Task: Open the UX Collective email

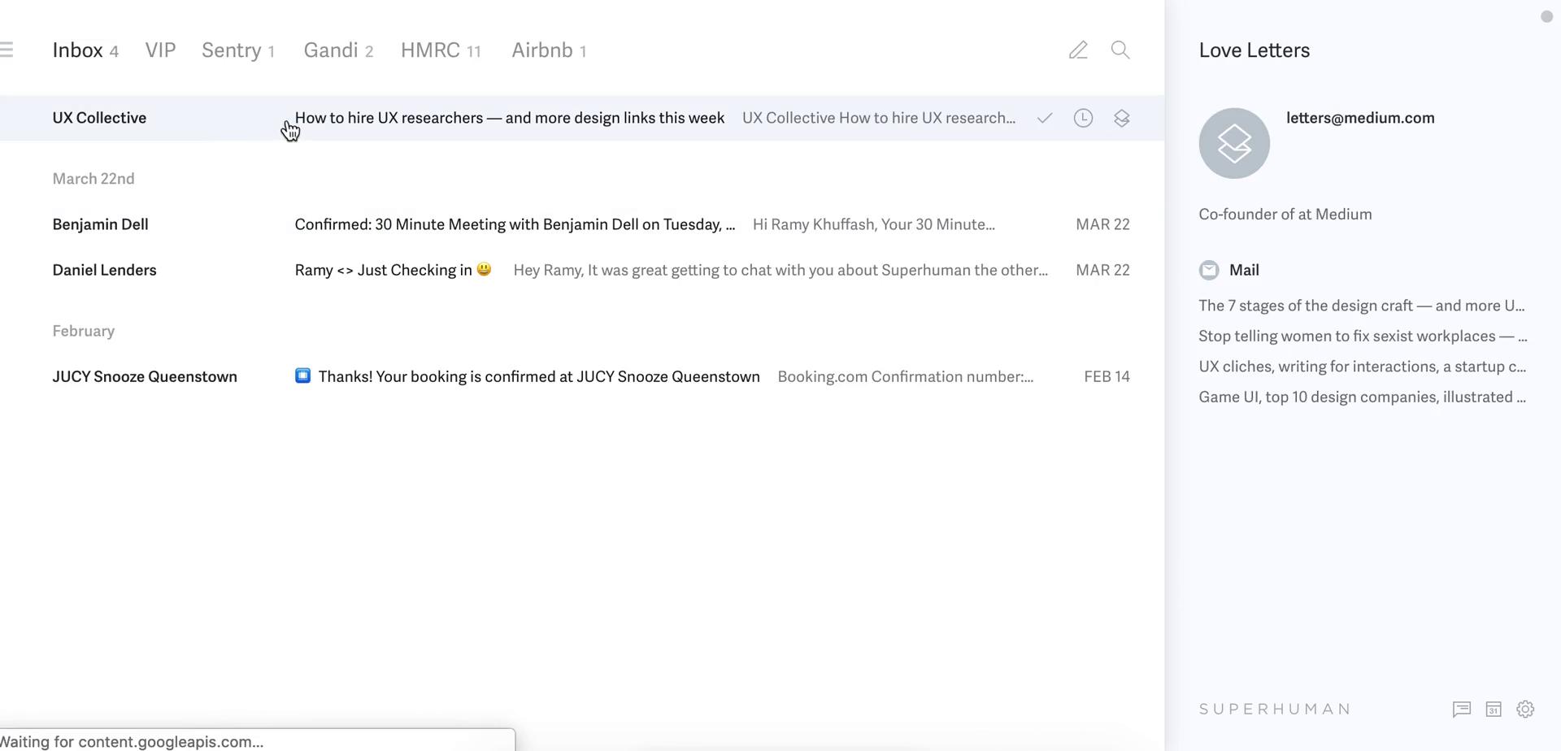Action: (x=582, y=118)
